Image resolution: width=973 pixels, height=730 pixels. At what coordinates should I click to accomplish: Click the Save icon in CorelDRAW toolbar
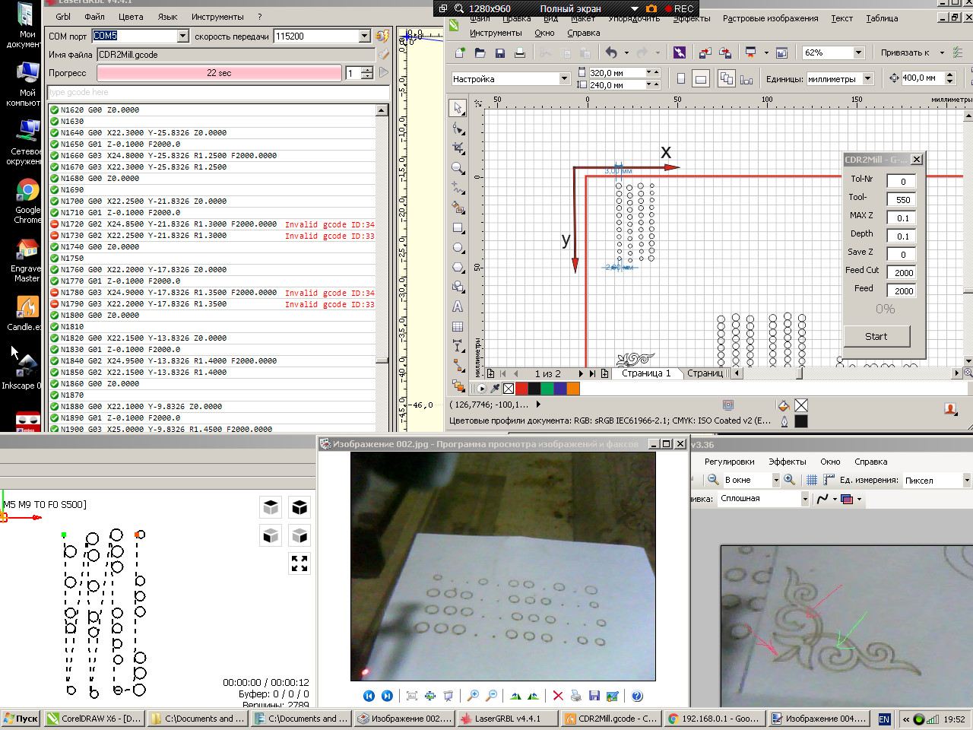click(499, 52)
